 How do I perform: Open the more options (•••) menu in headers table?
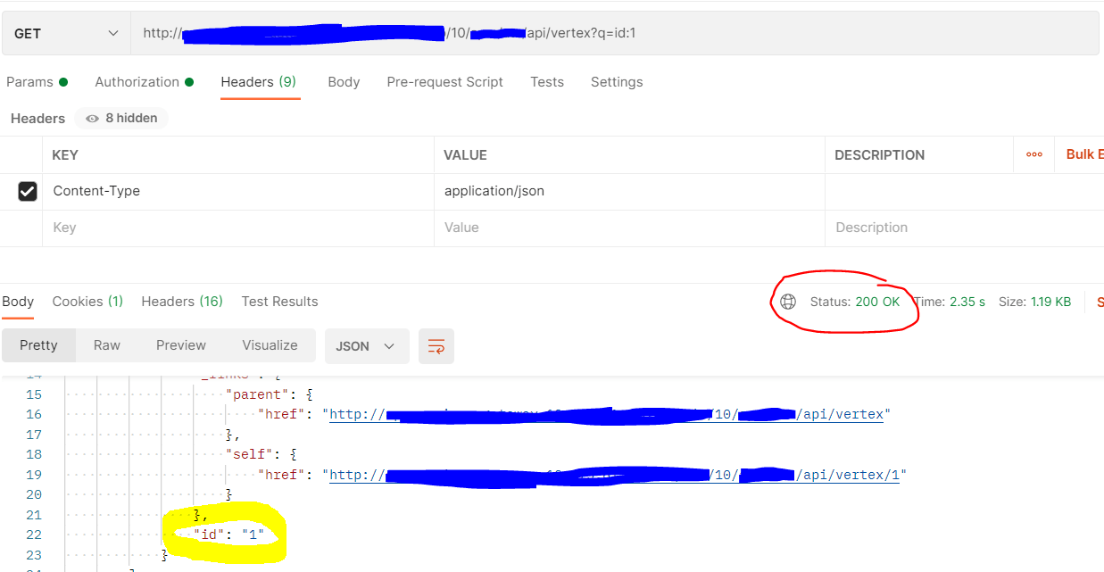[x=1033, y=153]
